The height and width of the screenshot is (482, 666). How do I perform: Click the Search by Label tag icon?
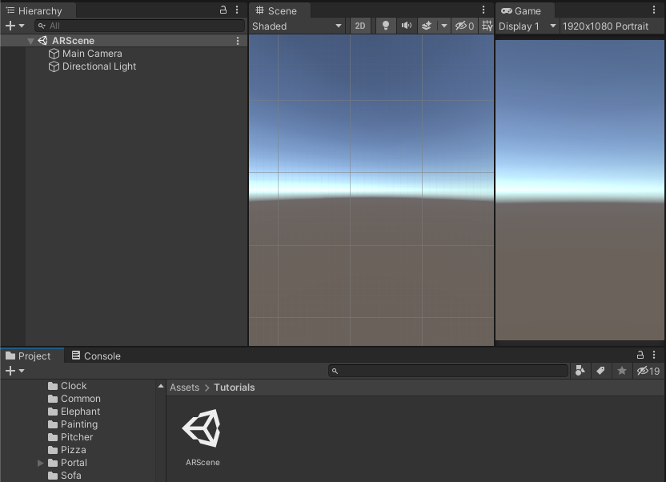[601, 371]
